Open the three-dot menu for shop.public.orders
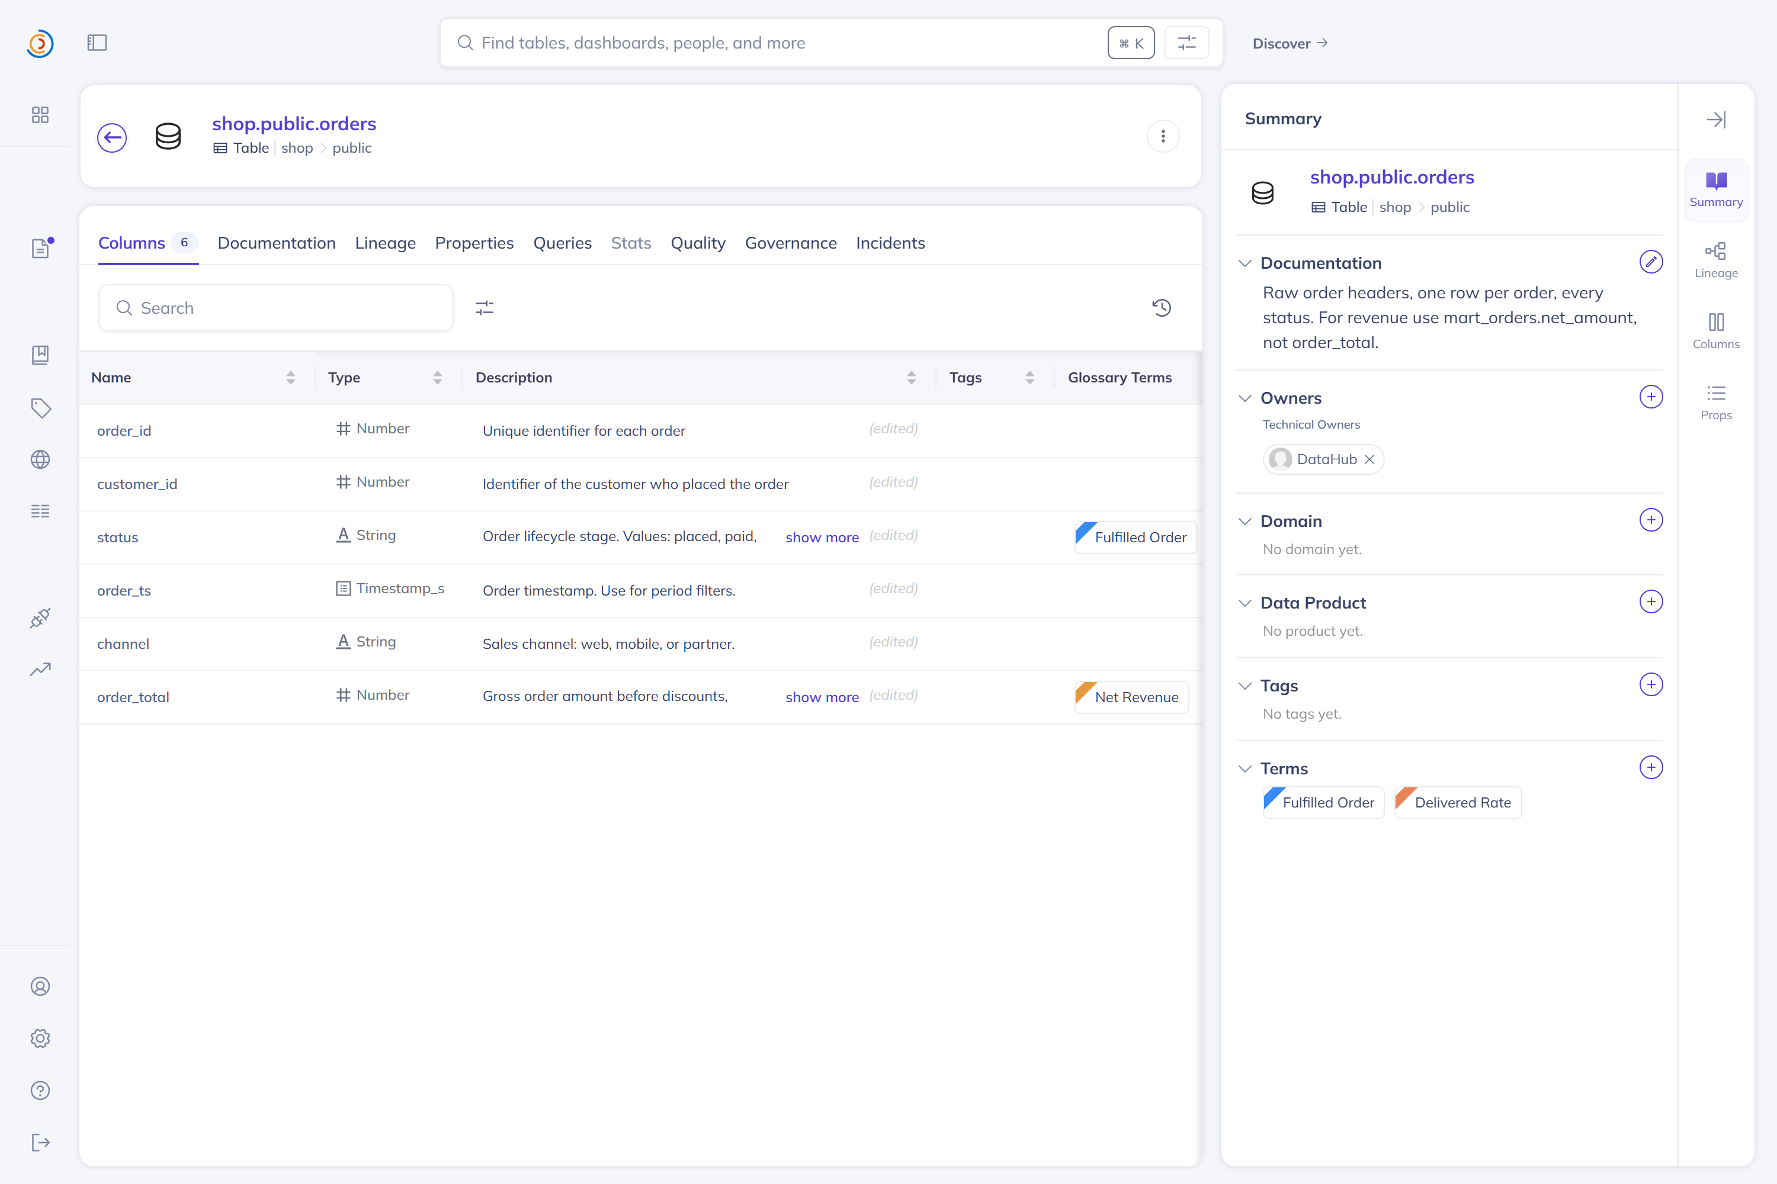 pos(1163,137)
